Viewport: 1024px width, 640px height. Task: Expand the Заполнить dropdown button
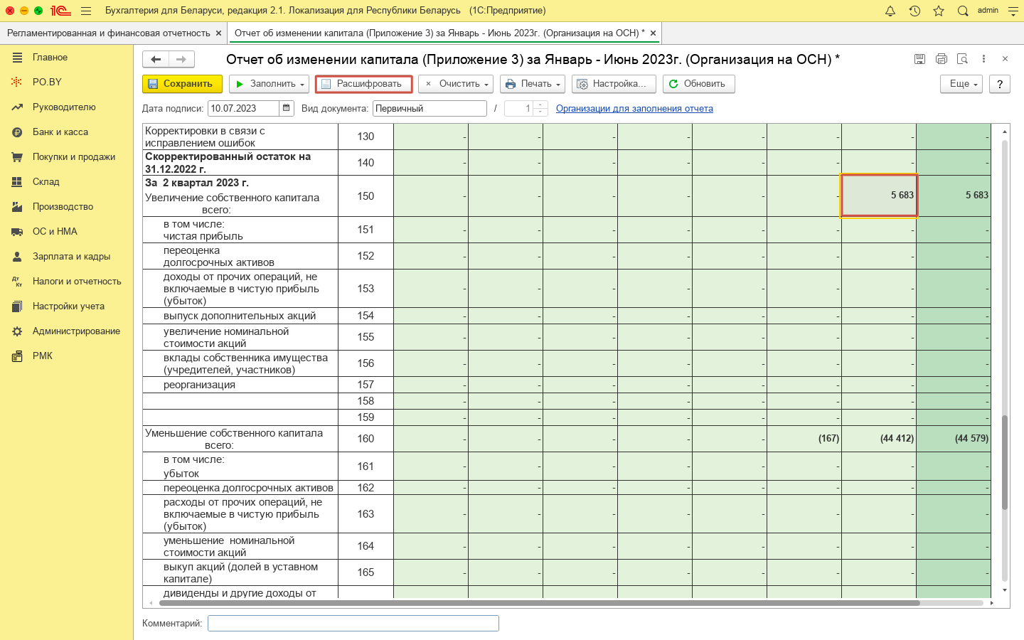point(270,84)
